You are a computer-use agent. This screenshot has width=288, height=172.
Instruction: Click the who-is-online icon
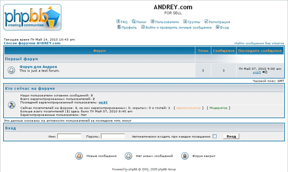12,105
